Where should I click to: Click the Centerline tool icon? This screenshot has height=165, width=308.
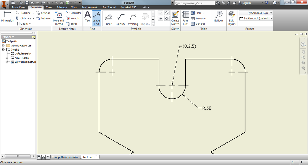(x=160, y=13)
